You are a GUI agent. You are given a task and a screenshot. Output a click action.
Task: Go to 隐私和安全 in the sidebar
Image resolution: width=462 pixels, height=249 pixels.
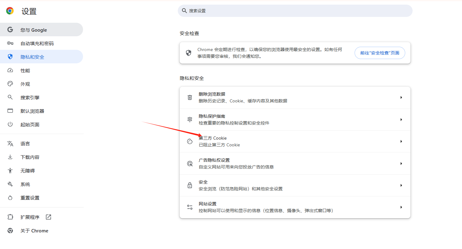[x=41, y=57]
